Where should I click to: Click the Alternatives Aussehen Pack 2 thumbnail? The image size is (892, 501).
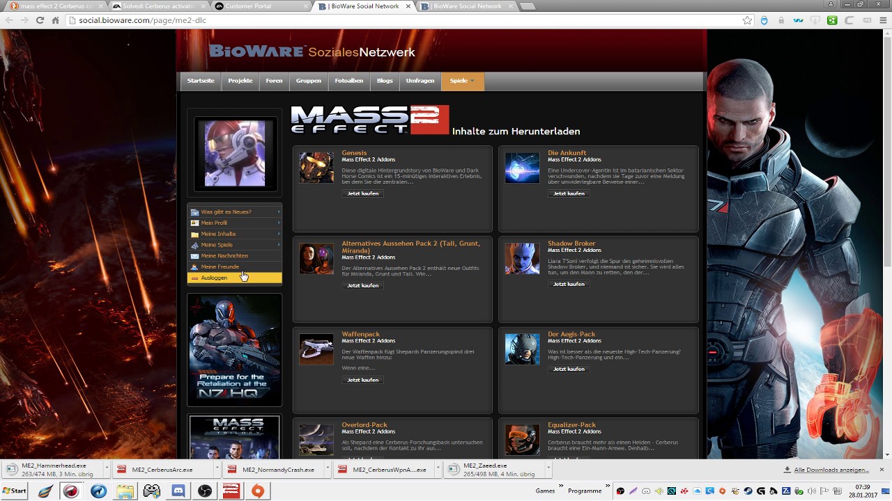(x=316, y=258)
